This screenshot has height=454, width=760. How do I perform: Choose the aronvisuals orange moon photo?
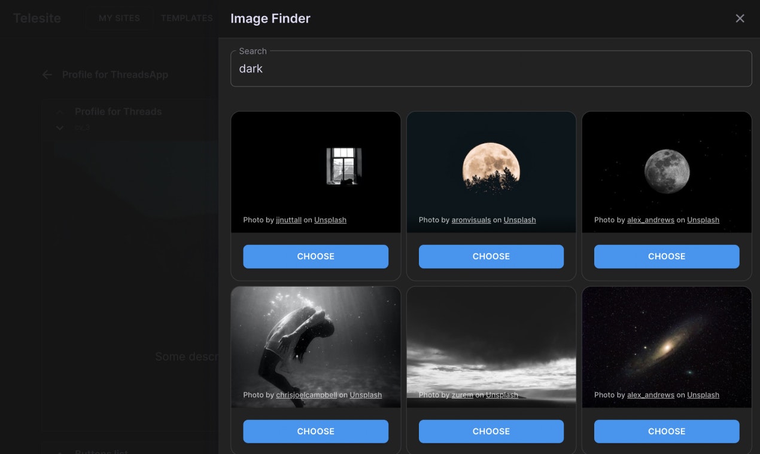click(x=491, y=256)
